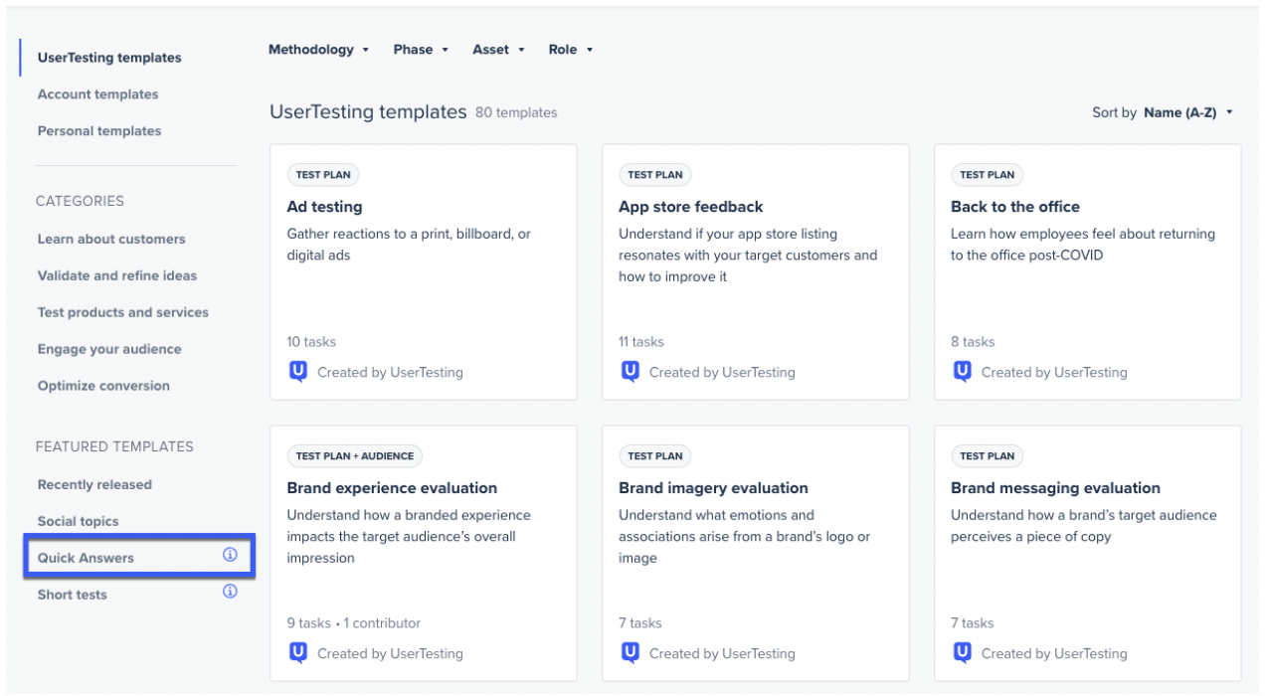The image size is (1265, 696).
Task: Choose the Validate and refine ideas category
Action: pos(117,275)
